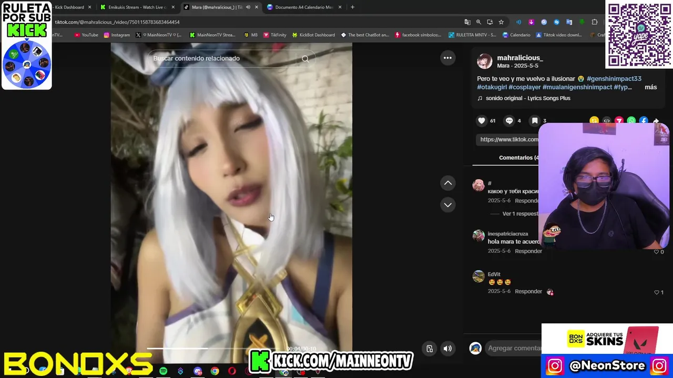Click the translate page icon in address bar

click(x=467, y=22)
